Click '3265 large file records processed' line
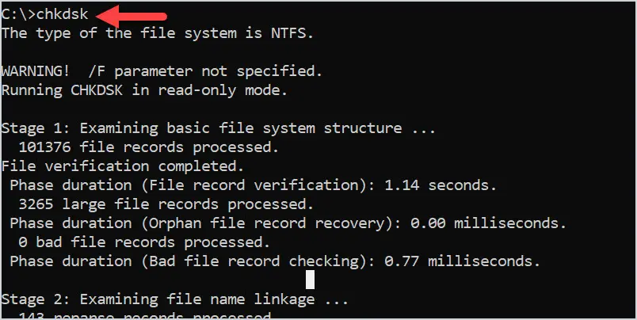Viewport: 637px width, 320px height. click(166, 204)
